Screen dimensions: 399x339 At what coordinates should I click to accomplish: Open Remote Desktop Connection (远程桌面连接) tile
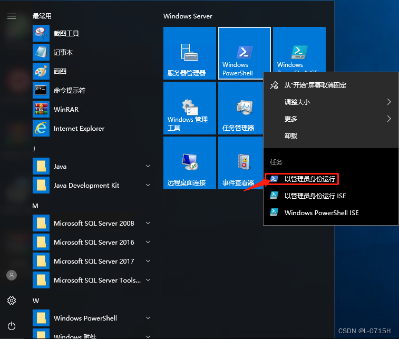tap(190, 163)
